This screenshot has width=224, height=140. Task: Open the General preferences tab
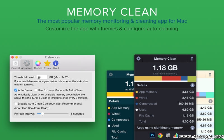[x=15, y=65]
